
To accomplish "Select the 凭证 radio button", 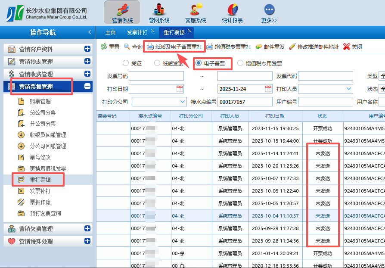I will pyautogui.click(x=126, y=63).
